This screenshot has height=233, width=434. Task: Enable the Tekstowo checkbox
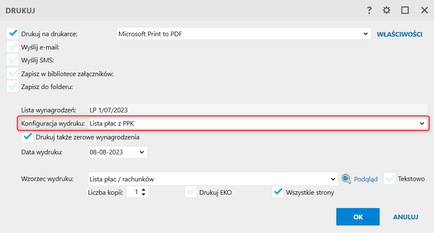(x=390, y=179)
